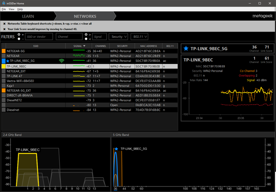Select the exclude (-) filter radio button
276x192 pixels.
point(19,39)
